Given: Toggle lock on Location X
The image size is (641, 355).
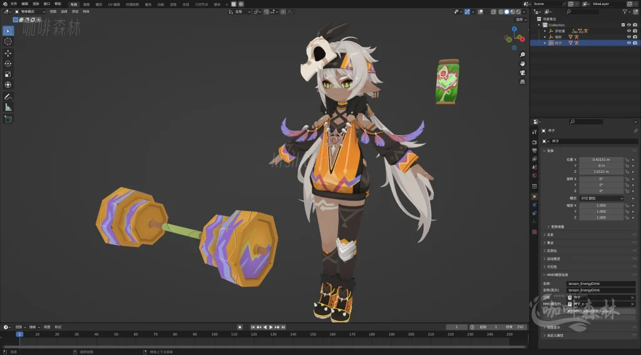Looking at the screenshot, I should [x=627, y=160].
